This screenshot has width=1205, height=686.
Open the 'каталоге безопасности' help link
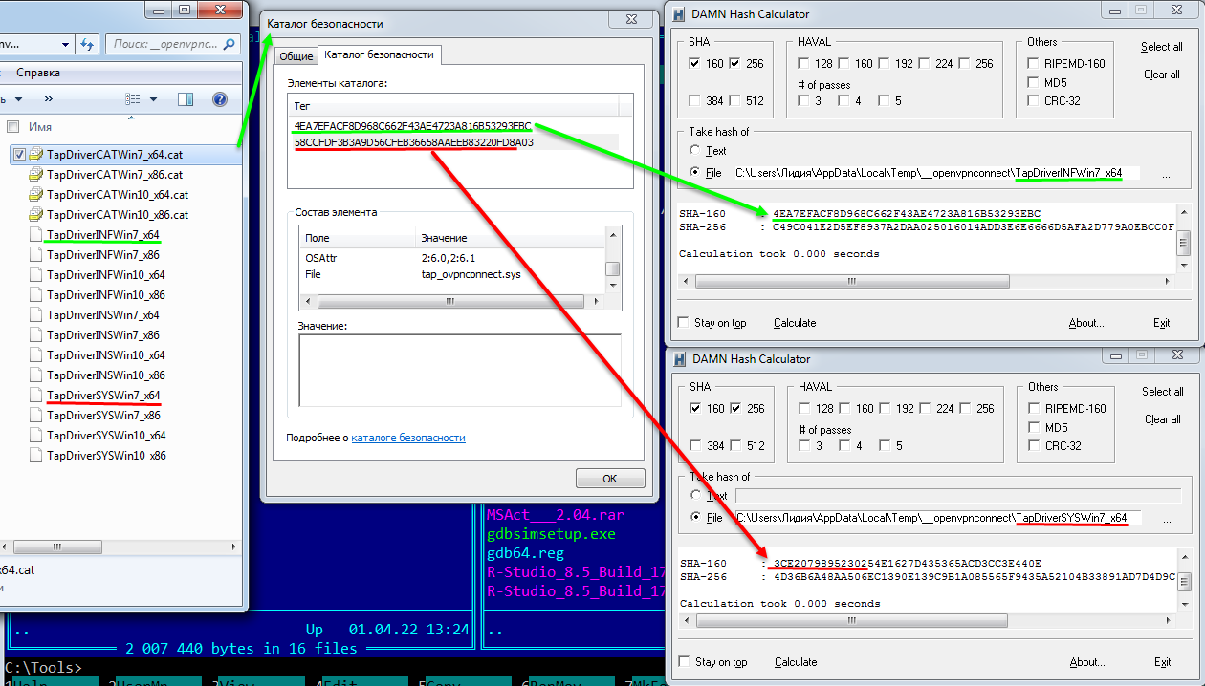(x=408, y=438)
